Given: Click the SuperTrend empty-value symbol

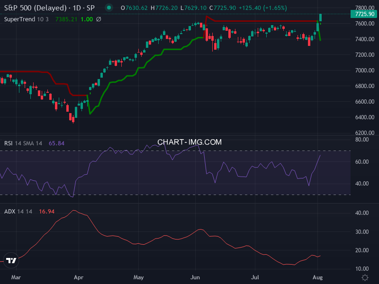Looking at the screenshot, I should point(99,19).
